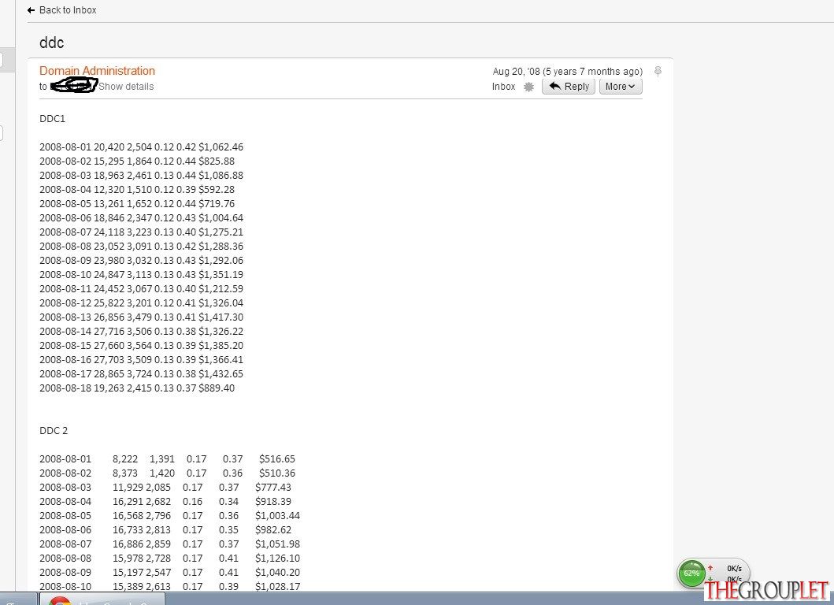
Task: Select the DDC1 row ending in $825.88
Action: pos(137,161)
